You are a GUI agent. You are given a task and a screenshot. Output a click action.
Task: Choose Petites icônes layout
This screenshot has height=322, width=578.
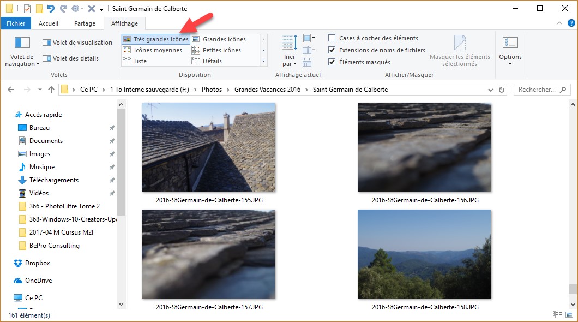tap(217, 50)
